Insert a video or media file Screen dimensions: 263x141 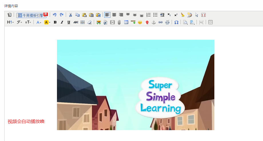tap(112, 22)
